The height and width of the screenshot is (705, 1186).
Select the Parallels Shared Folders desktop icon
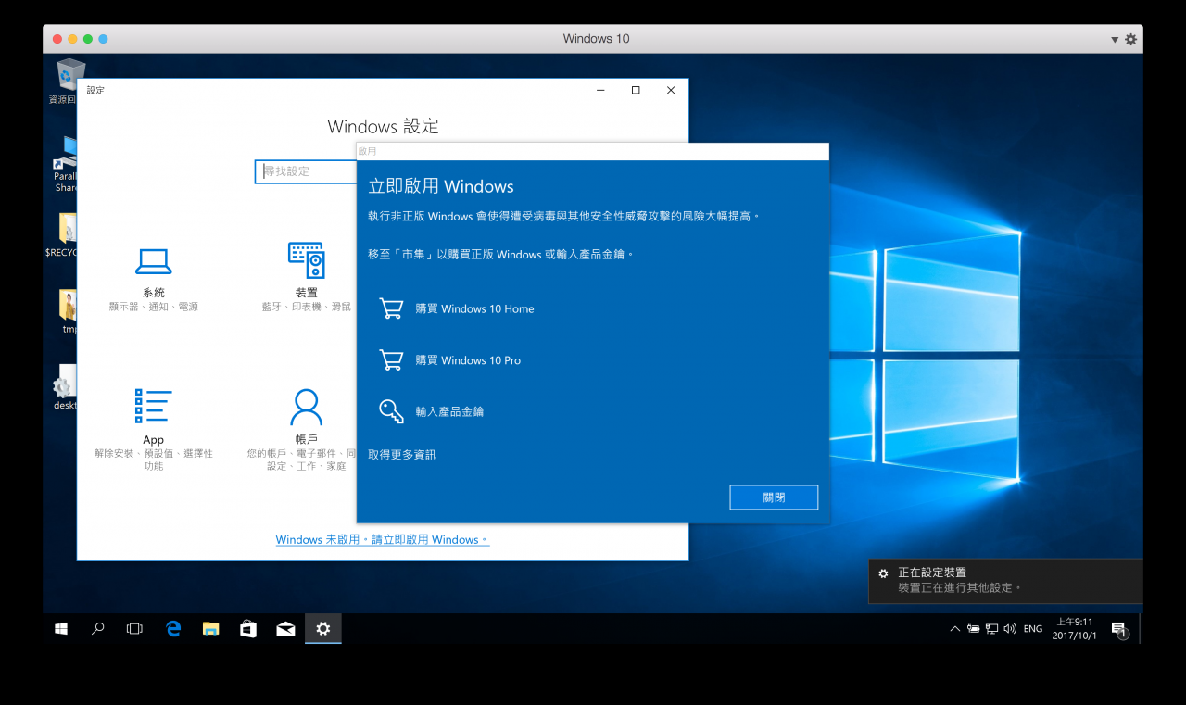pyautogui.click(x=64, y=165)
